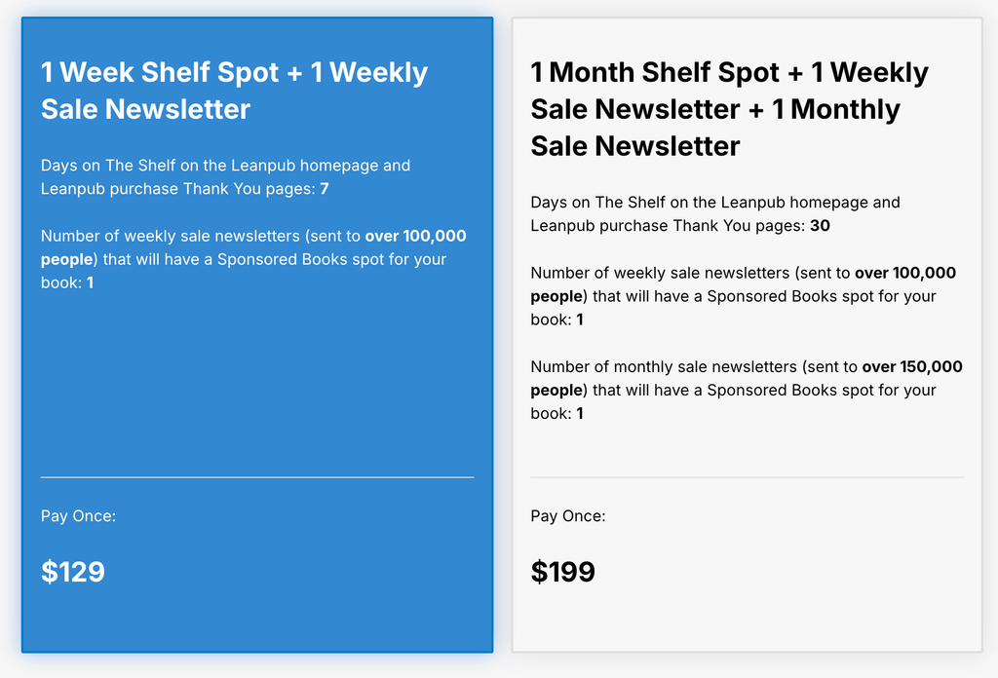Click the divider line in the blue card
The height and width of the screenshot is (678, 998).
pyautogui.click(x=257, y=477)
